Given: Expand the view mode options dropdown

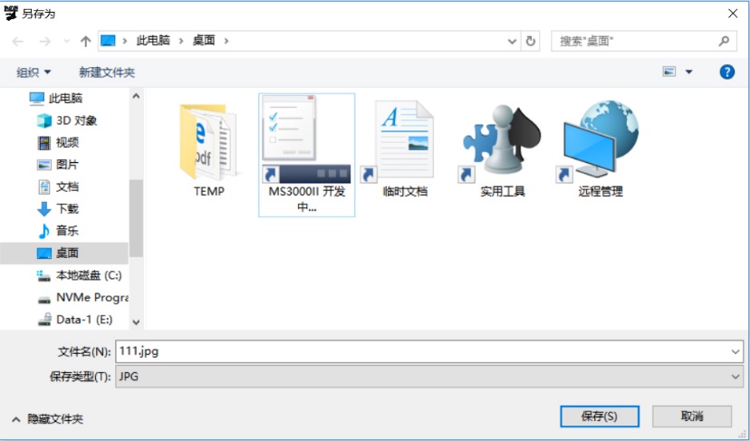Looking at the screenshot, I should click(689, 72).
